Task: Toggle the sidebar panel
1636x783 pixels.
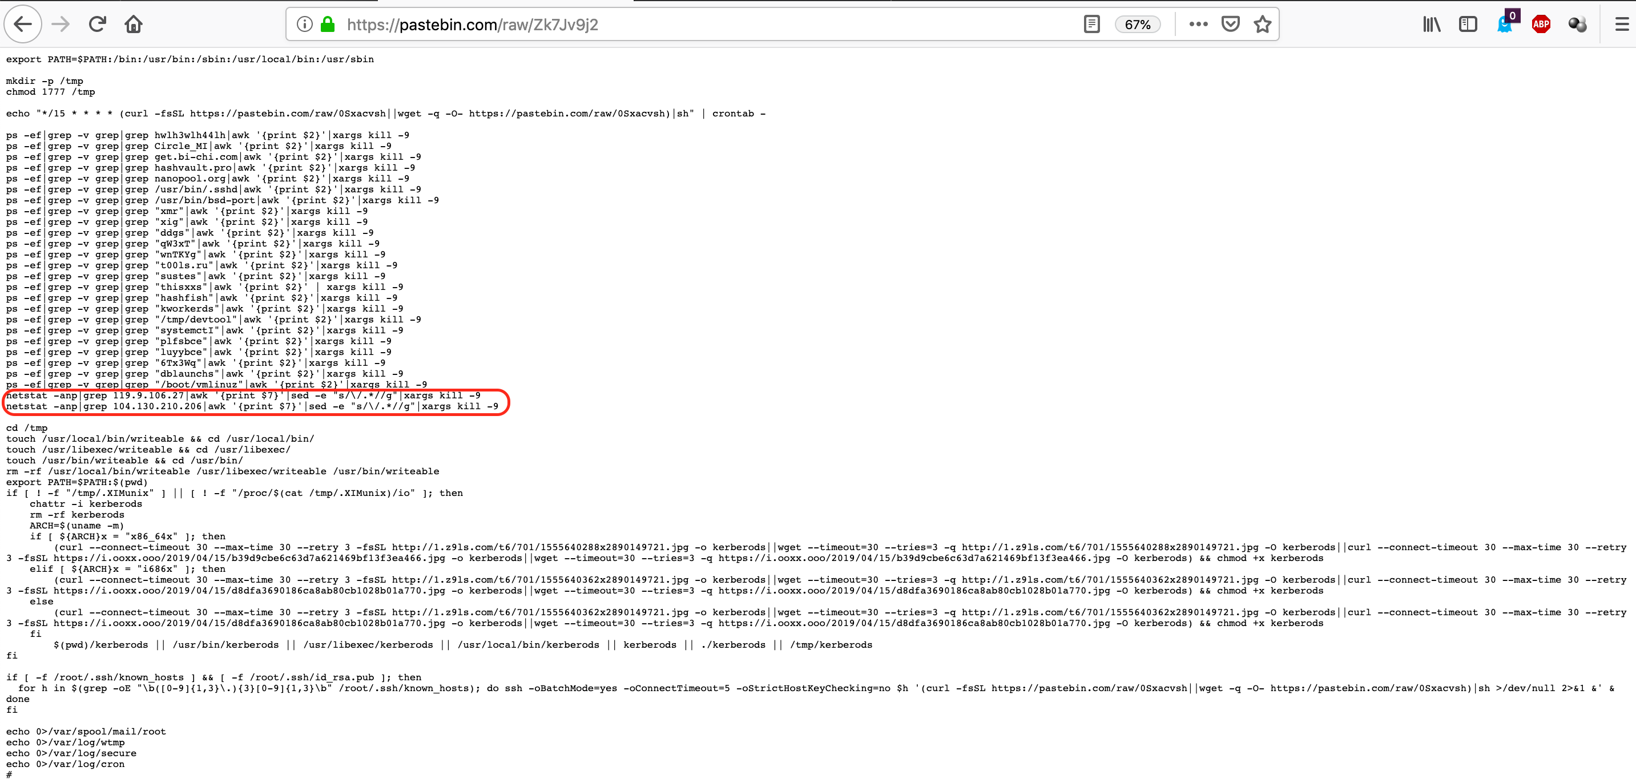Action: 1468,24
